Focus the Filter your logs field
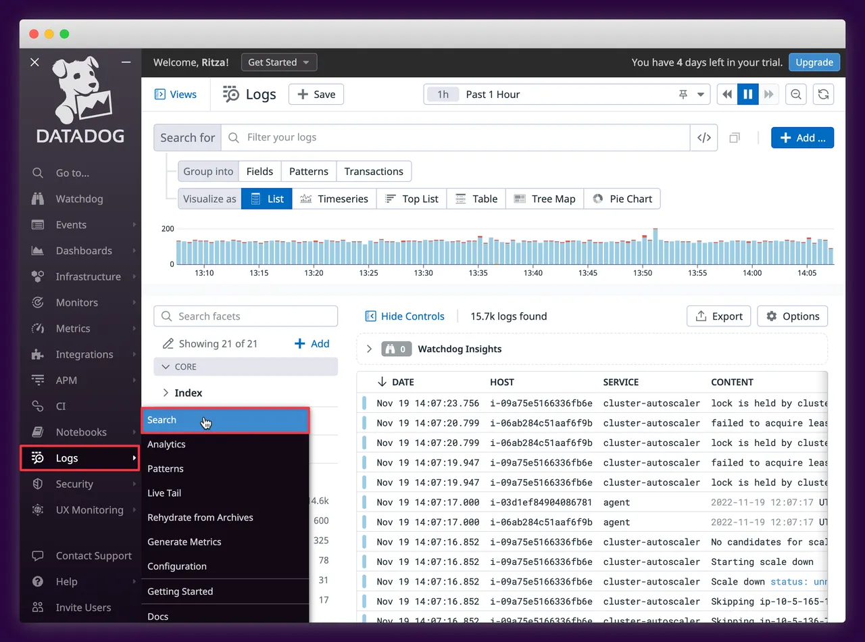 (455, 138)
